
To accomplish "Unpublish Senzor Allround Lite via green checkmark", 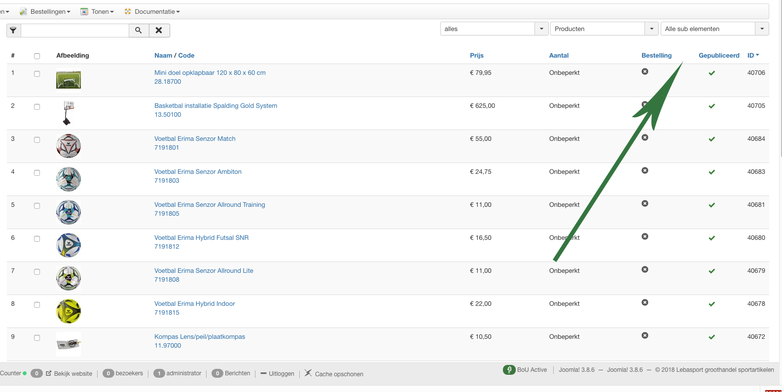I will [711, 271].
